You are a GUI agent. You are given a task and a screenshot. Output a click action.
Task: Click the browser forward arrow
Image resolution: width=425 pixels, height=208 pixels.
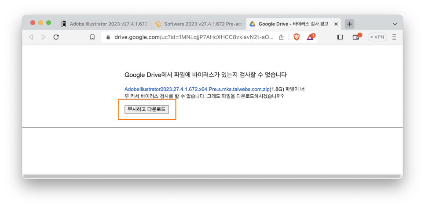click(x=44, y=37)
